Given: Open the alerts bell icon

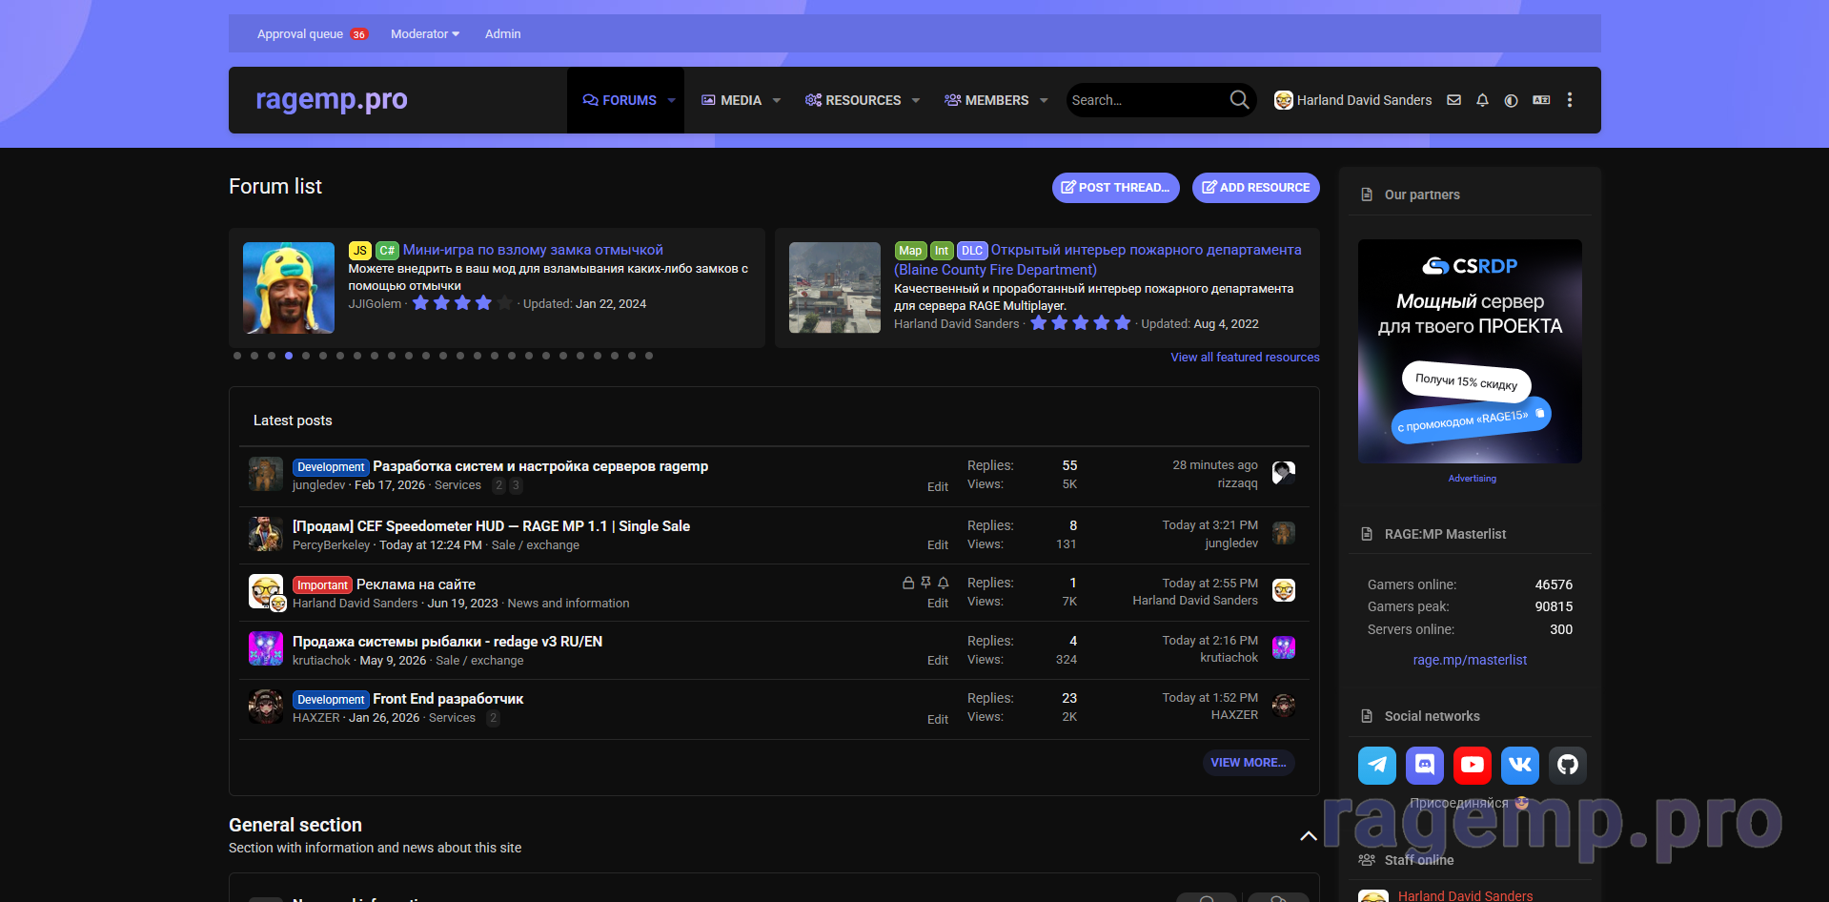Looking at the screenshot, I should (1482, 100).
